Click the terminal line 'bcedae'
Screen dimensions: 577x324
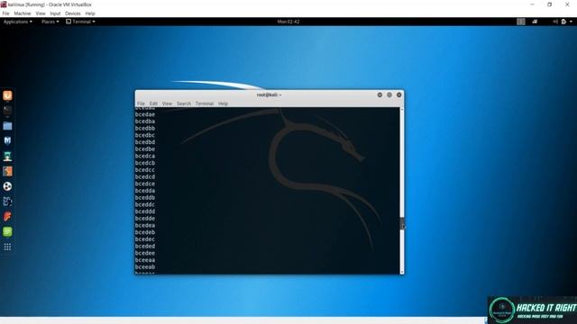145,114
